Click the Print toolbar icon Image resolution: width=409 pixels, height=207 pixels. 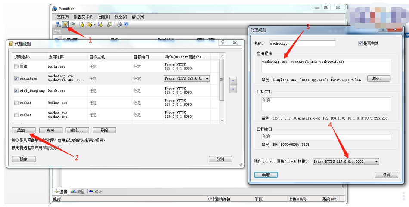pos(119,24)
